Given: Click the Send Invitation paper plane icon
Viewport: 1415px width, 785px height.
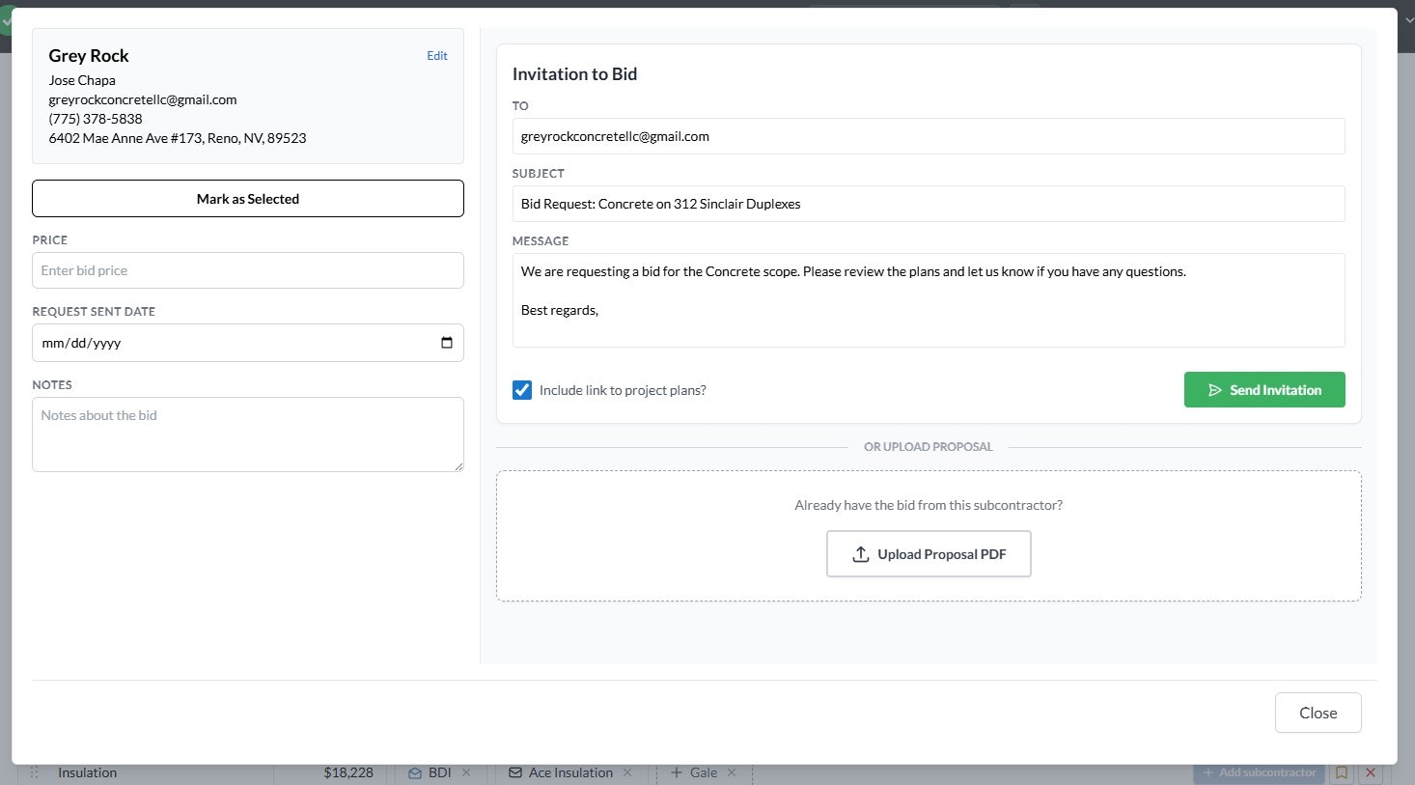Looking at the screenshot, I should tap(1214, 389).
